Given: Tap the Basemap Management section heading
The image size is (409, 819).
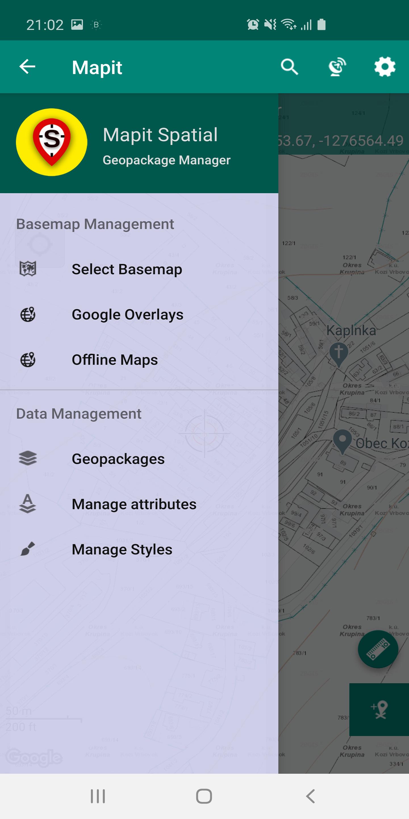Looking at the screenshot, I should pos(95,224).
